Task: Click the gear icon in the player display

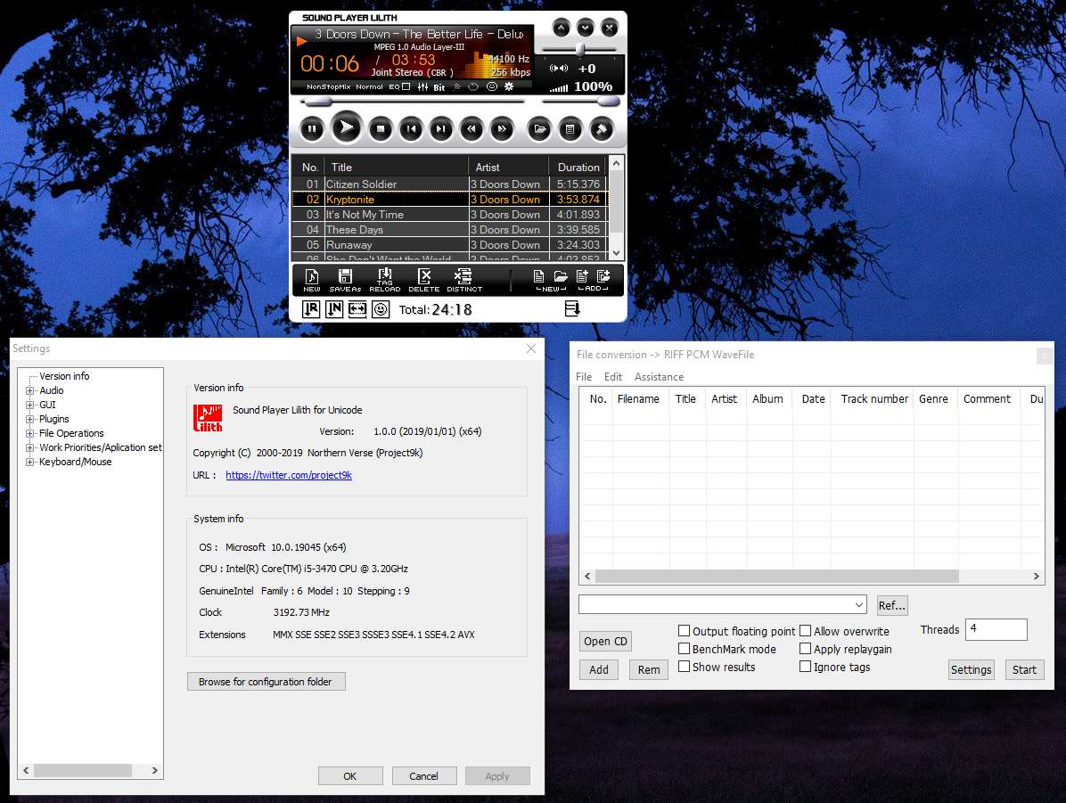Action: pos(509,87)
